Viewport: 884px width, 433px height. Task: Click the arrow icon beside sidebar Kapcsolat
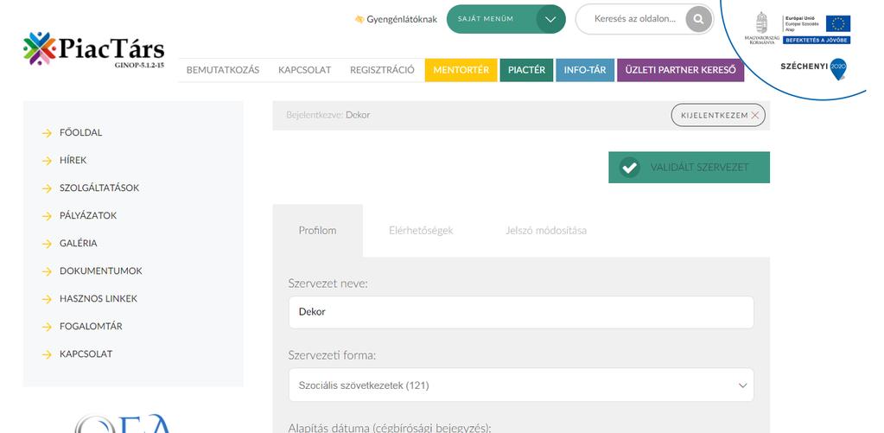[x=47, y=354]
